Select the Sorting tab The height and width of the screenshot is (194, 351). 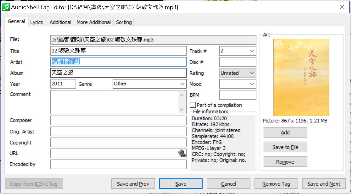(124, 22)
